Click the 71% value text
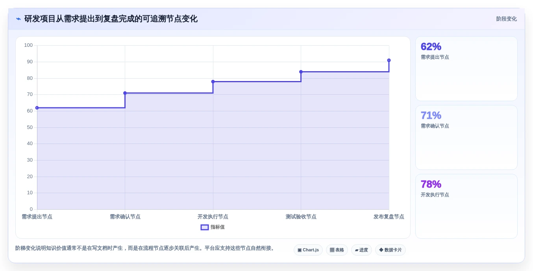The height and width of the screenshot is (271, 533). click(x=431, y=115)
